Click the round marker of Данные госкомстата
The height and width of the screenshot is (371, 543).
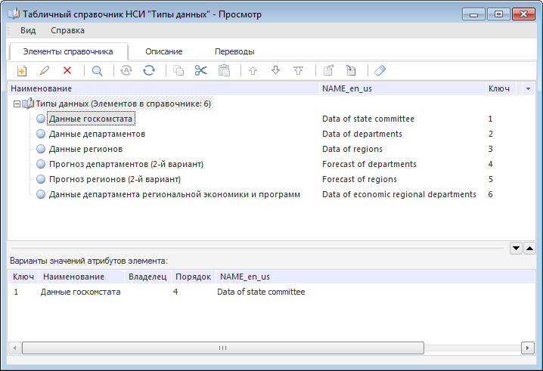coord(41,119)
